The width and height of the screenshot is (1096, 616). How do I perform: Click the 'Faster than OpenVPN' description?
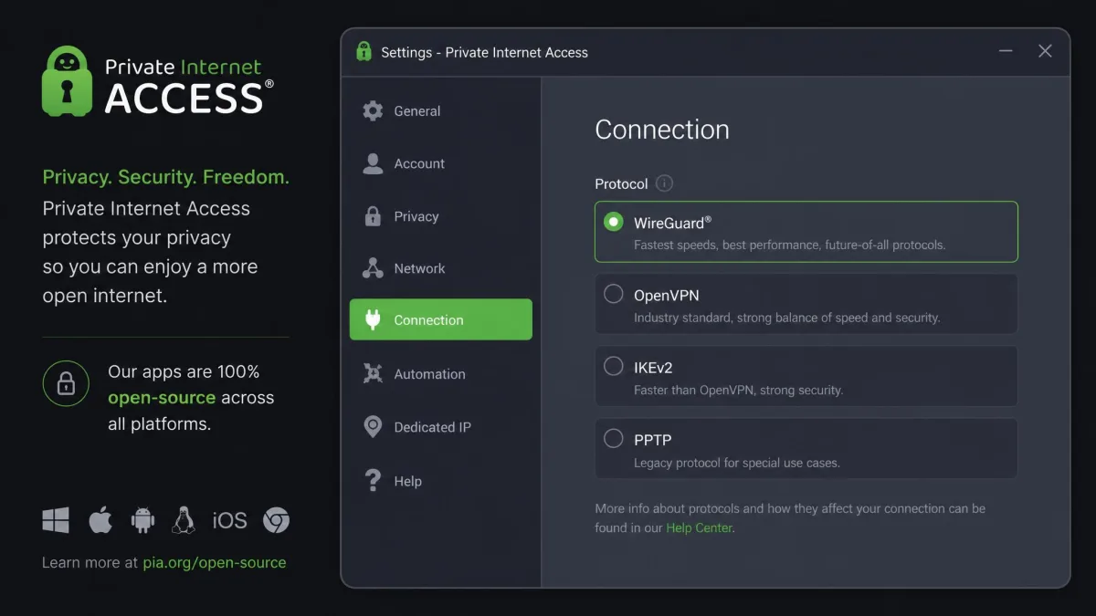(738, 390)
